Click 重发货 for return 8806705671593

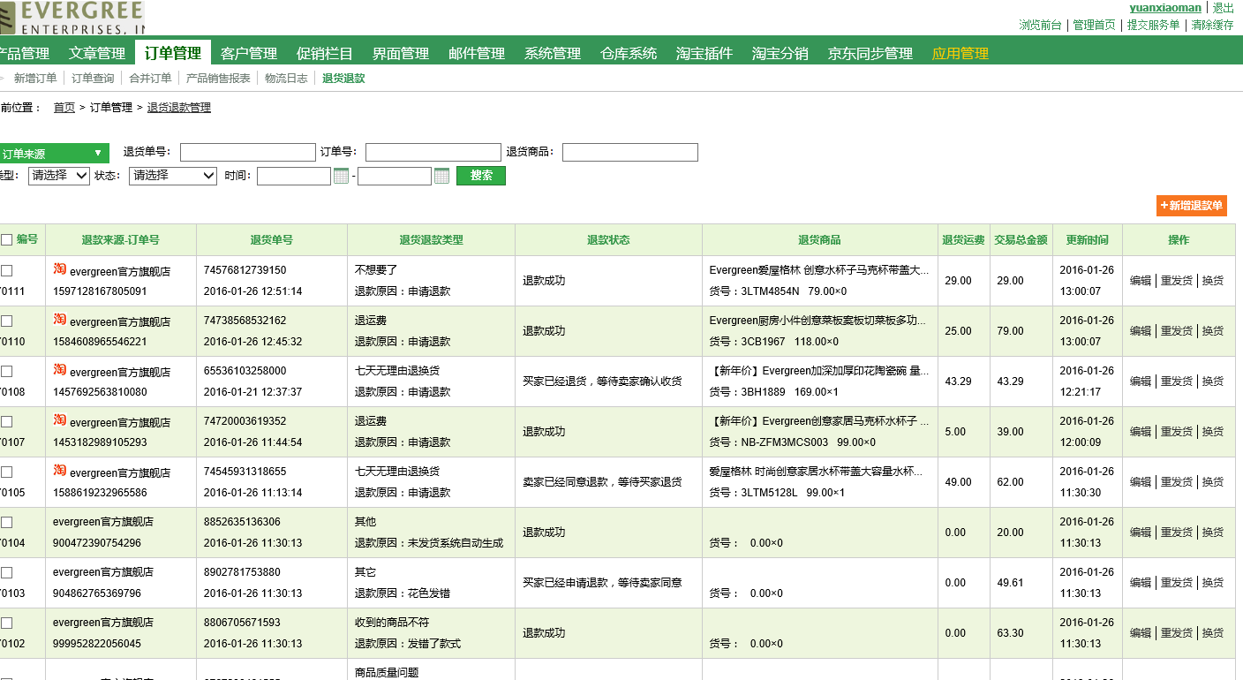pos(1177,633)
